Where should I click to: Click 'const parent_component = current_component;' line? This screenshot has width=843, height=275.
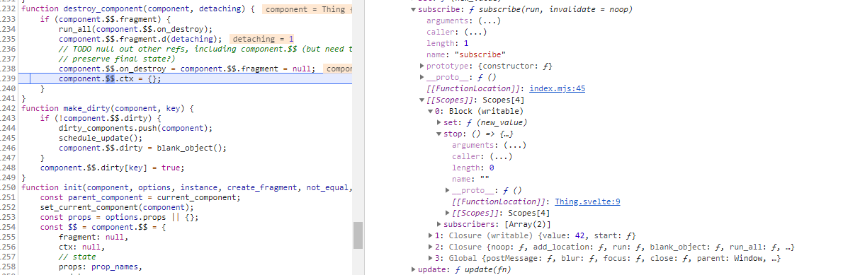[x=140, y=197]
